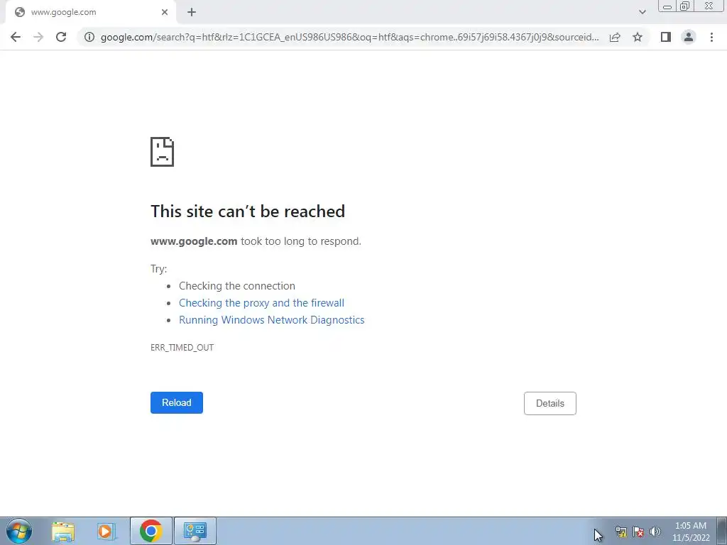Screen dimensions: 727x545
Task: Reload the page with toolbar refresh icon
Action: (61, 37)
